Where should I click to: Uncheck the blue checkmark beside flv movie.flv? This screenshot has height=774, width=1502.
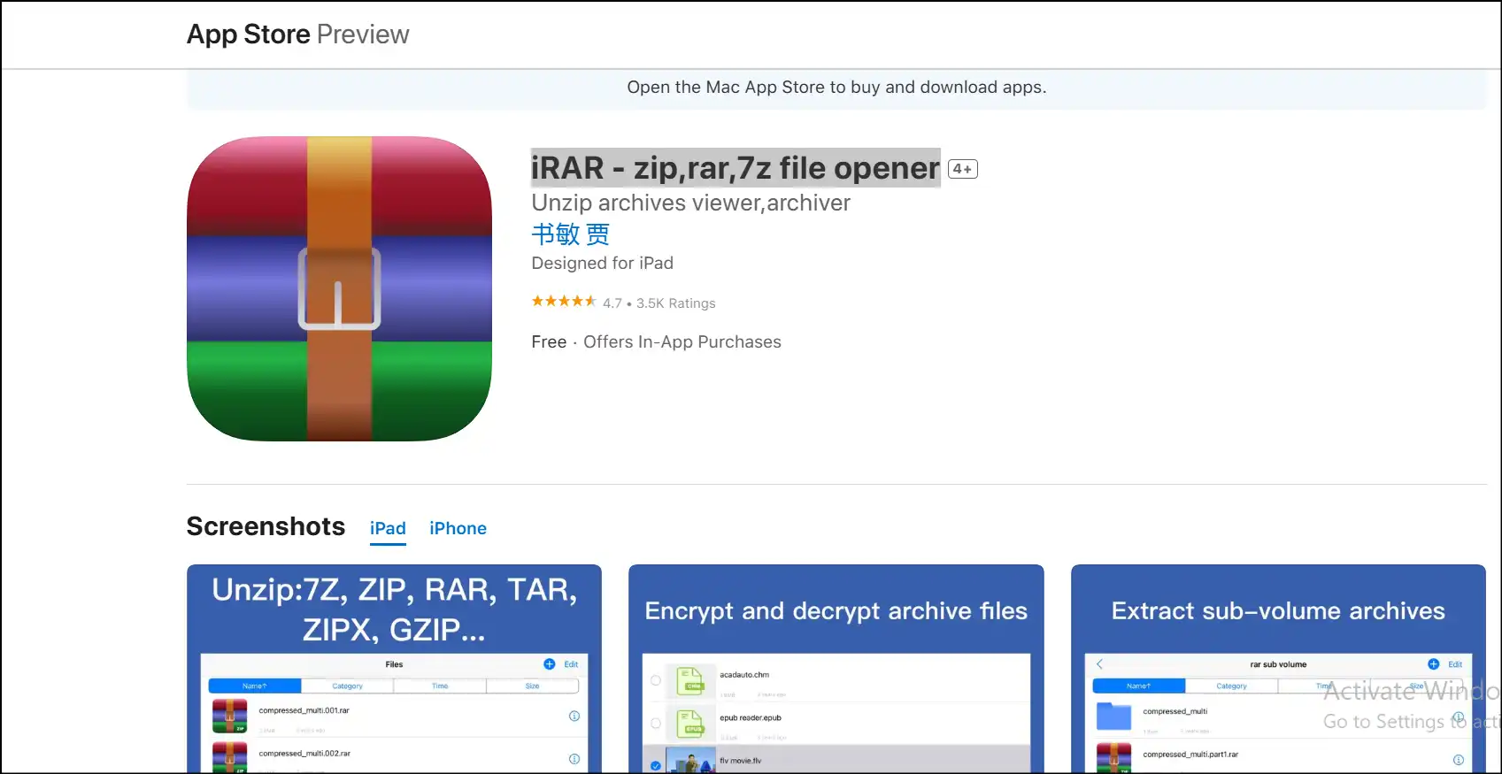[656, 765]
